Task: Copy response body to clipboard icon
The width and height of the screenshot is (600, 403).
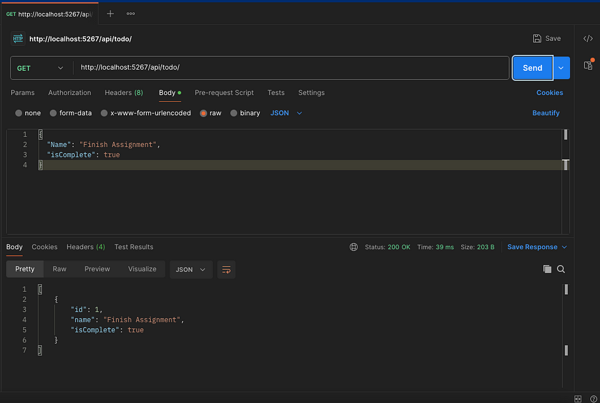Action: pos(547,269)
